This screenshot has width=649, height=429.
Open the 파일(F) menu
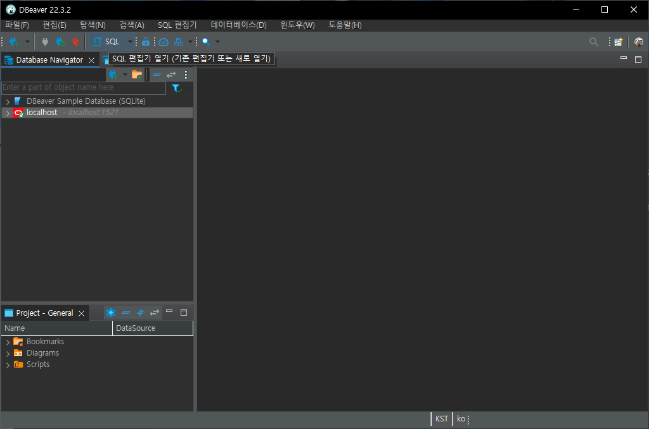(17, 25)
